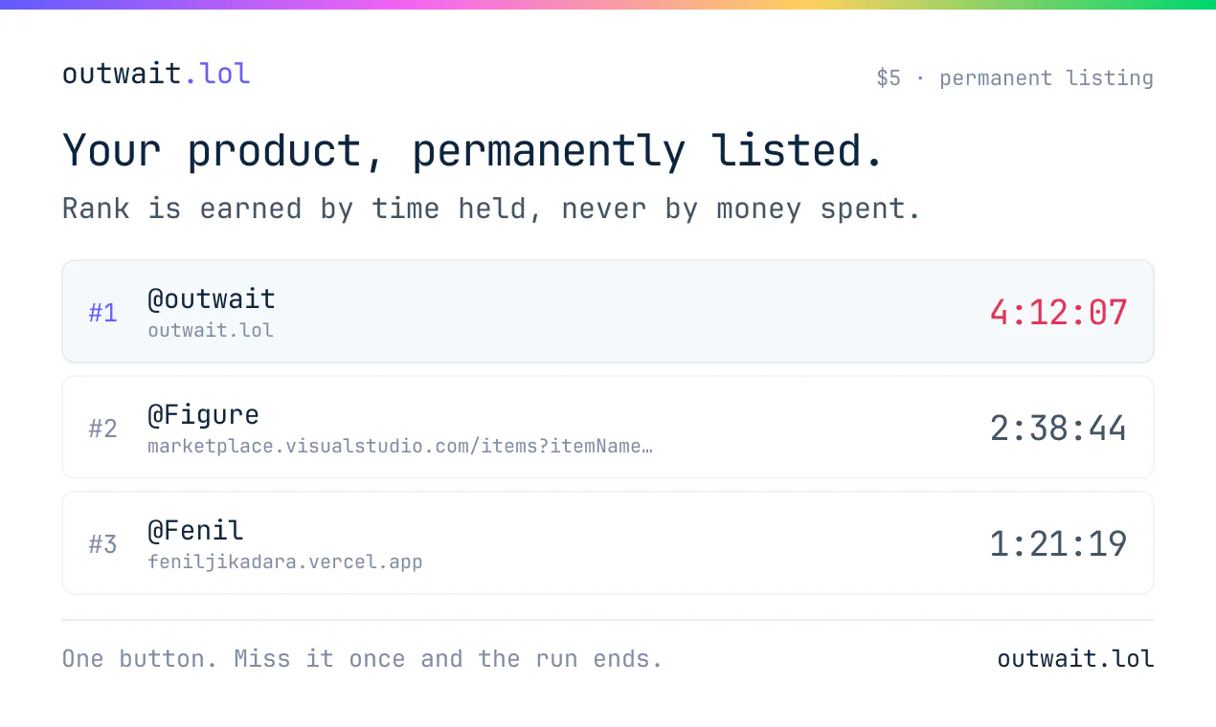Open the @Figure second-place listing row

[x=608, y=428]
